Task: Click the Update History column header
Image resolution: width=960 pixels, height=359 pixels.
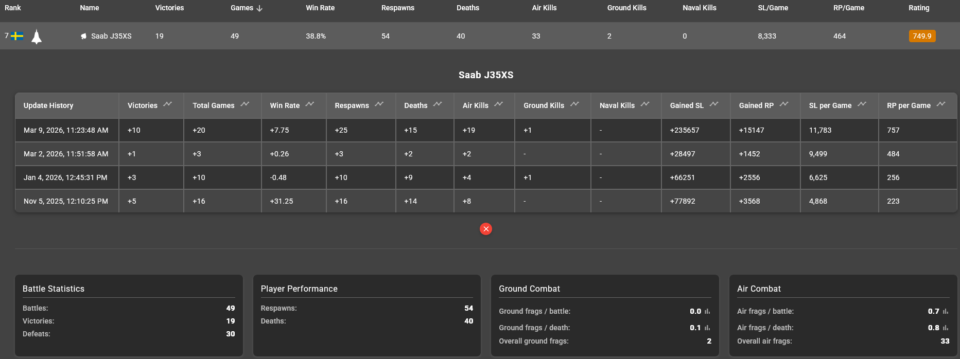Action: pyautogui.click(x=48, y=105)
